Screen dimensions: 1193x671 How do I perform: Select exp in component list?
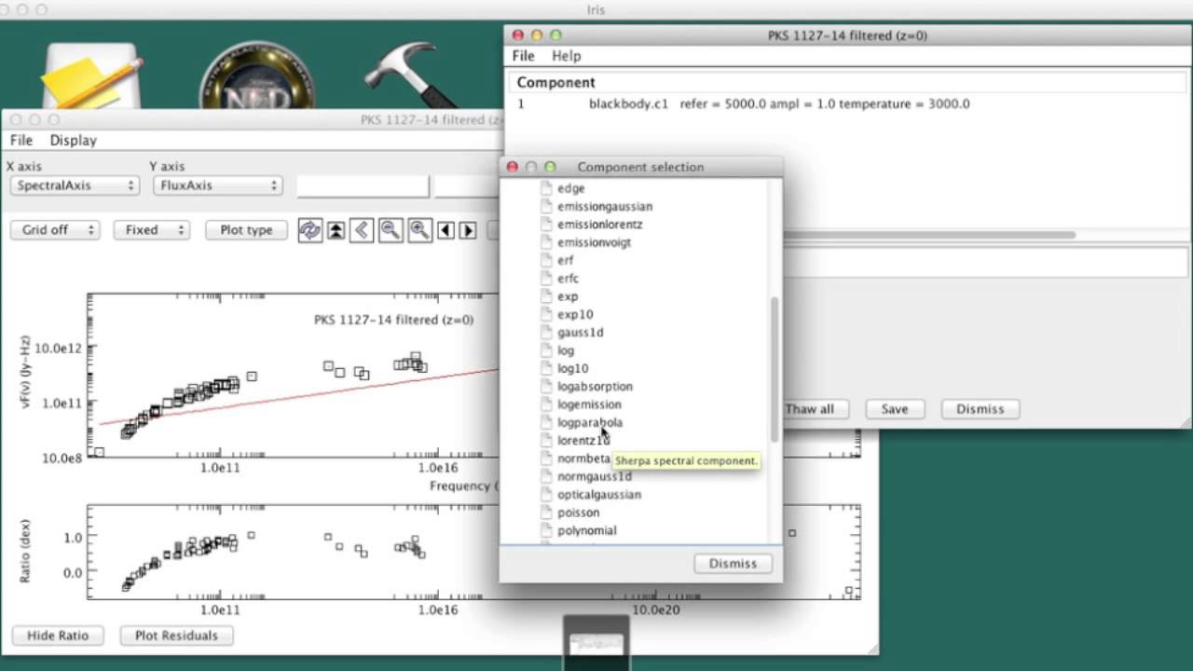tap(568, 296)
